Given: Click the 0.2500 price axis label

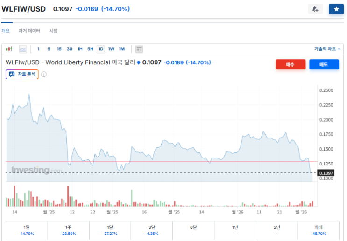Looking at the screenshot, I should pyautogui.click(x=326, y=90).
